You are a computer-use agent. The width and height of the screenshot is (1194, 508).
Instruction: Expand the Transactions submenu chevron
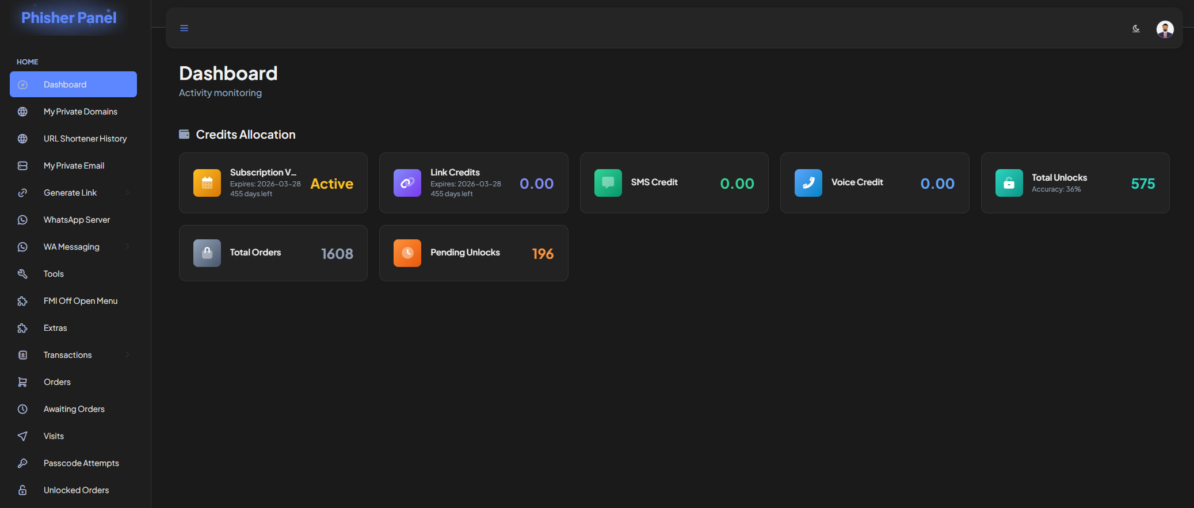coord(127,355)
